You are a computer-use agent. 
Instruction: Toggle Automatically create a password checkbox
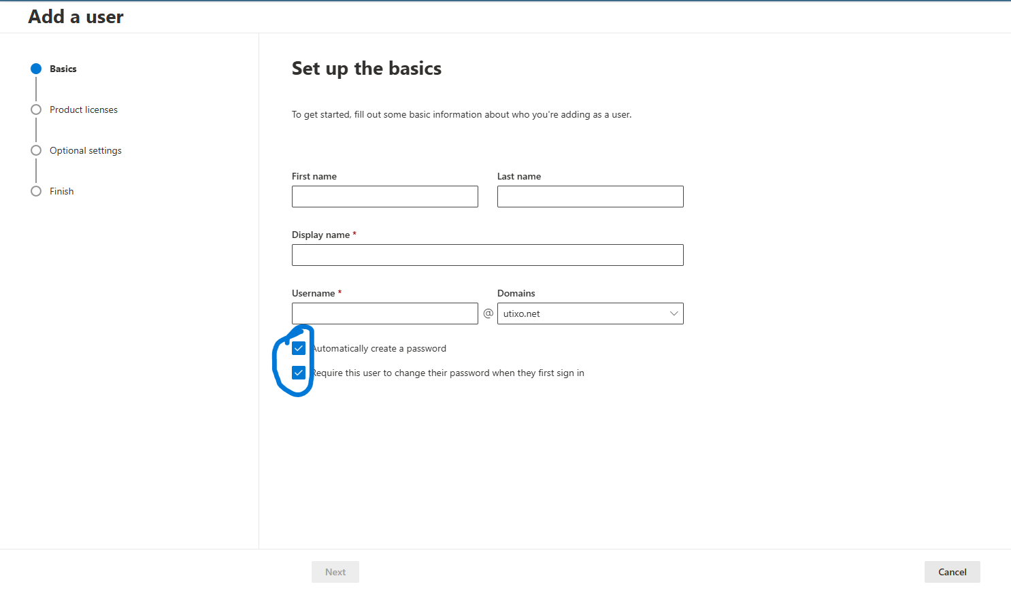point(299,348)
